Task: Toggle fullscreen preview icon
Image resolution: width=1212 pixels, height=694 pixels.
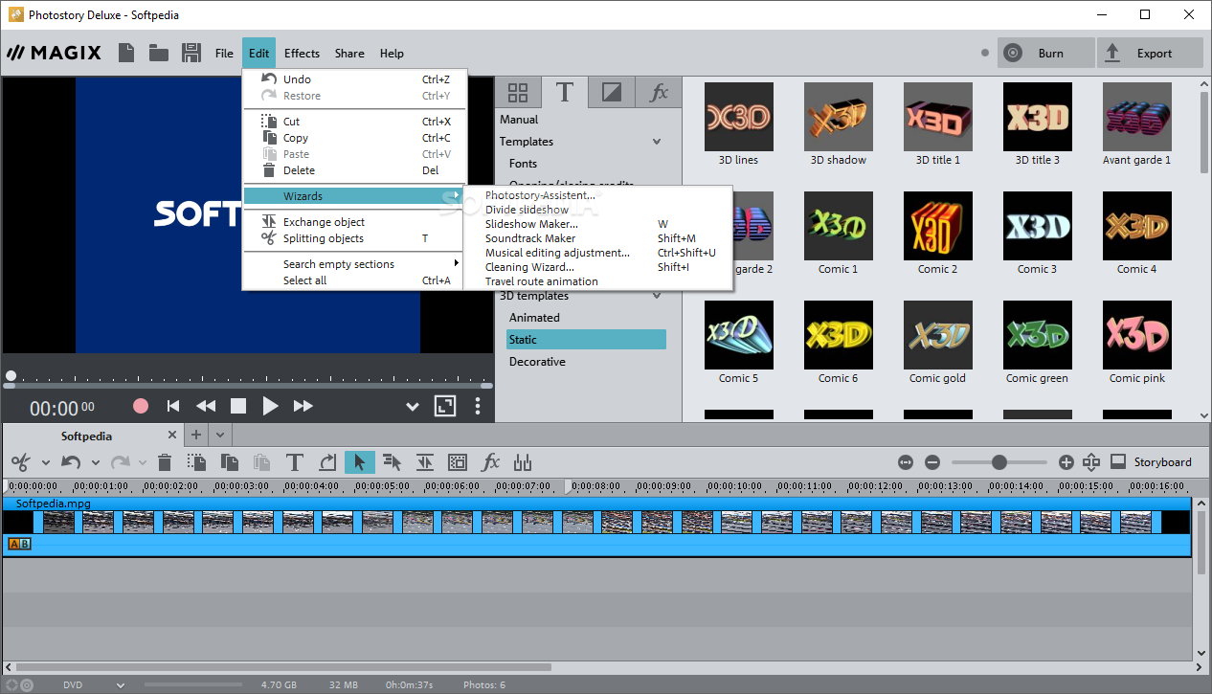Action: (445, 406)
